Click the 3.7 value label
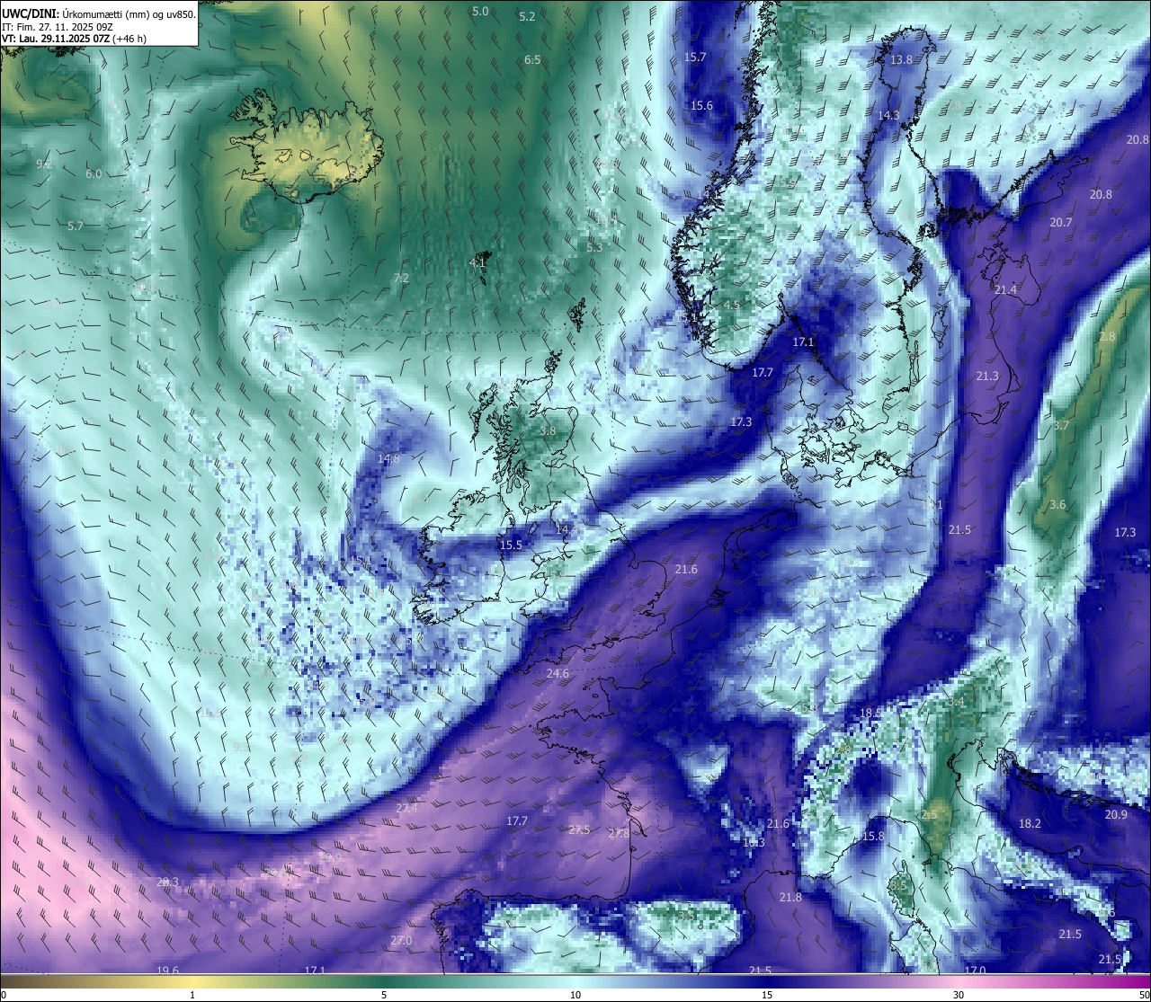 click(x=1061, y=425)
